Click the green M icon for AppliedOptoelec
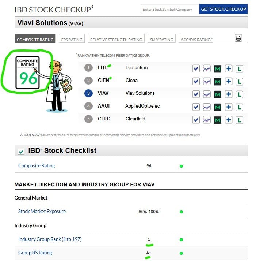Image resolution: width=268 pixels, height=261 pixels. tap(217, 108)
